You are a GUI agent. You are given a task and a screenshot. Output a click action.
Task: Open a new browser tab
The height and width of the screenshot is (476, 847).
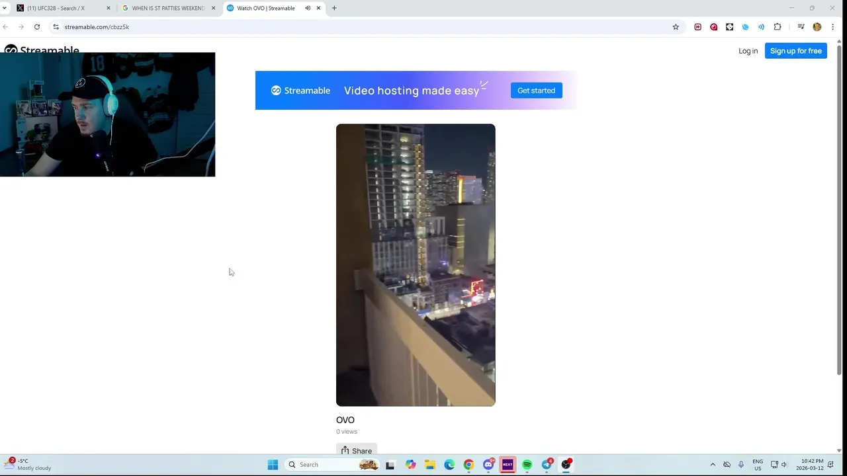[x=334, y=8]
